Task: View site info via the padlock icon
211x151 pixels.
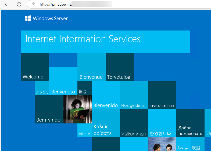Action: click(x=34, y=4)
